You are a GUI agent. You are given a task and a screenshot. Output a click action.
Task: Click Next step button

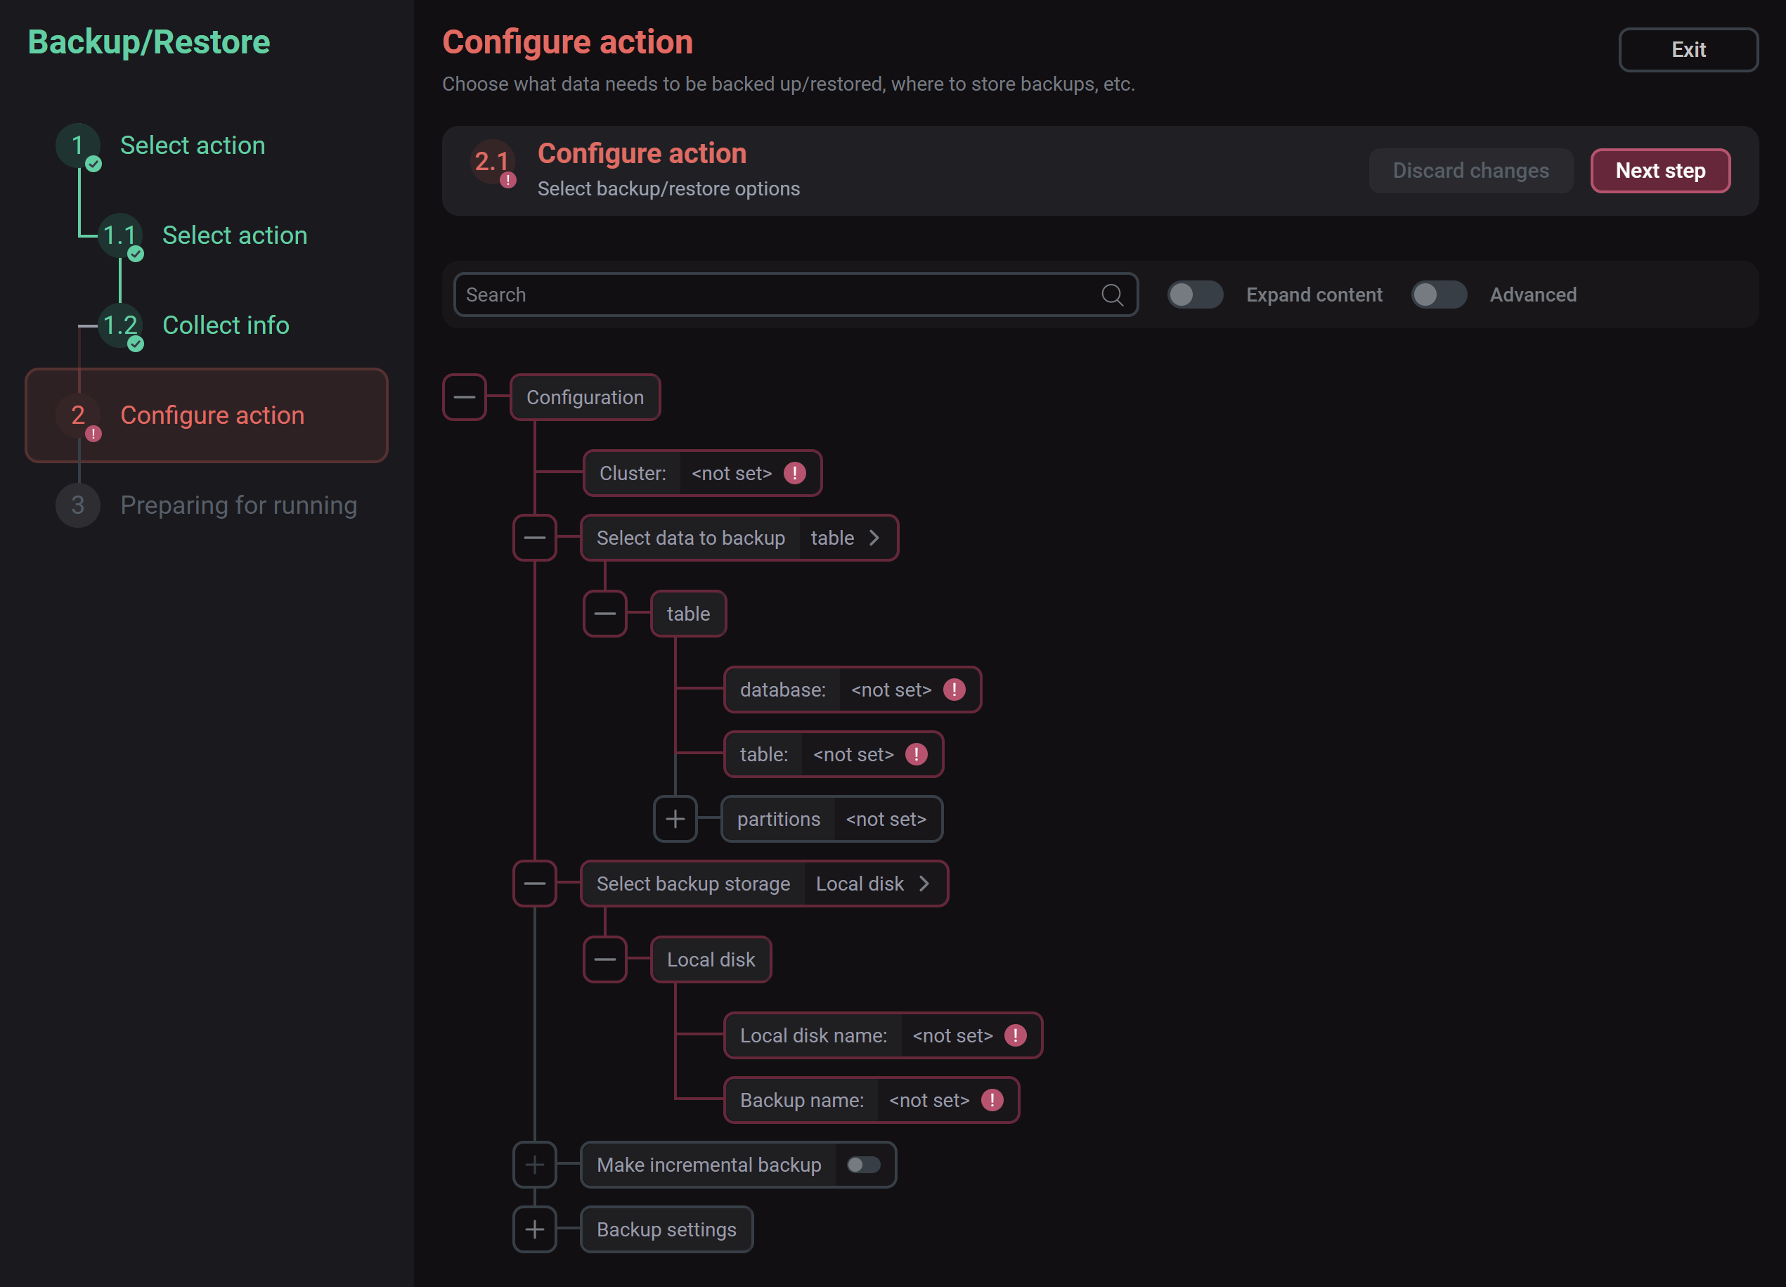[x=1660, y=171]
